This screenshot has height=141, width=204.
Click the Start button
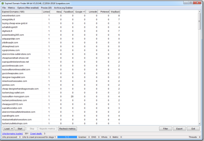pos(20,129)
